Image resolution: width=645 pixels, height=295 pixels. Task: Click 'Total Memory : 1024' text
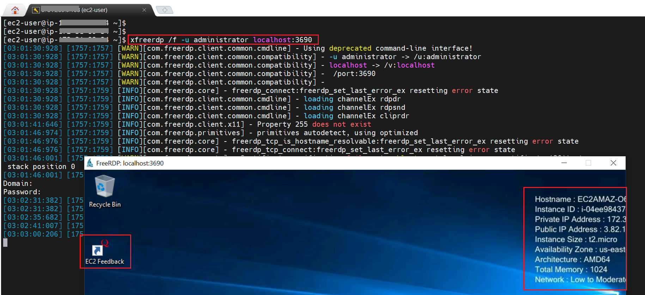click(x=571, y=269)
